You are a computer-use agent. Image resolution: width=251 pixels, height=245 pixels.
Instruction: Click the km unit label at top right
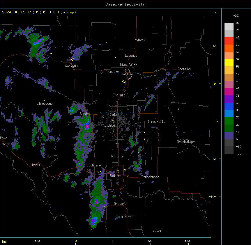coord(217,12)
